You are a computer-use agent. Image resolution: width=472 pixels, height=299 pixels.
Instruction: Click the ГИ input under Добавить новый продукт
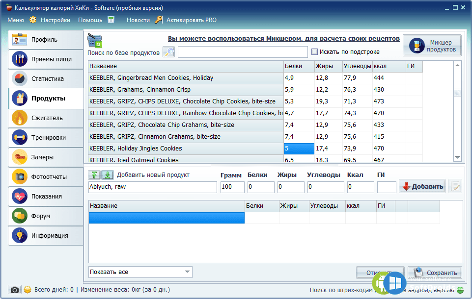click(387, 187)
